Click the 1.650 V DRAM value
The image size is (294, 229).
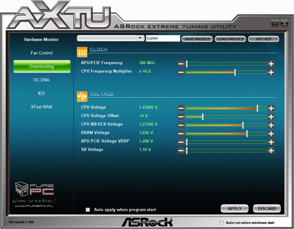tap(146, 133)
